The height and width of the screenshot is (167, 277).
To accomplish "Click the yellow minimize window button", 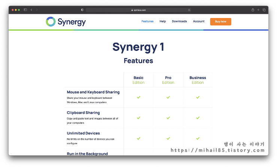I will coord(16,10).
